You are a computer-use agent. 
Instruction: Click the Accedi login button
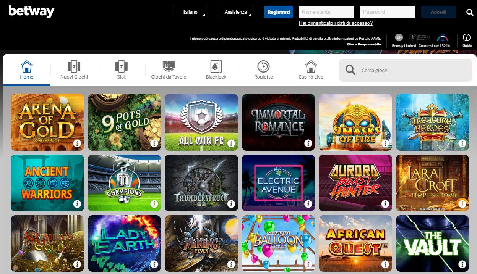click(438, 12)
